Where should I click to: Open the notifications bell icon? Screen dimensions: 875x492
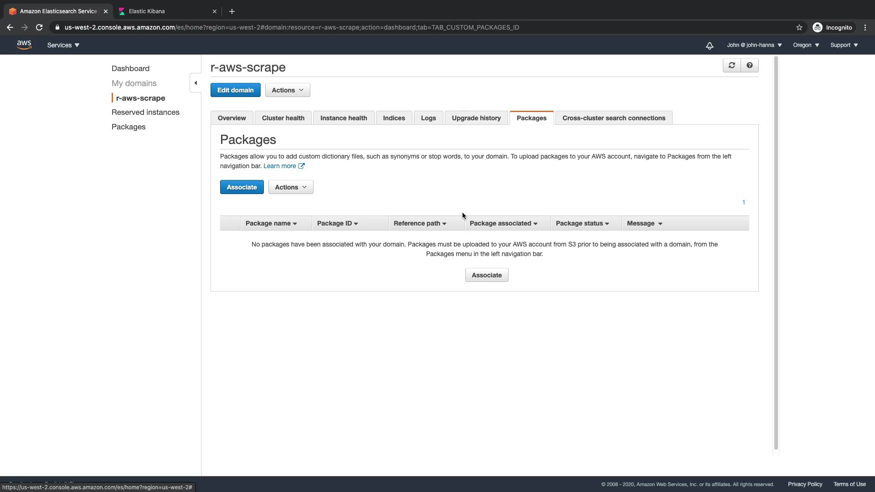[x=710, y=45]
